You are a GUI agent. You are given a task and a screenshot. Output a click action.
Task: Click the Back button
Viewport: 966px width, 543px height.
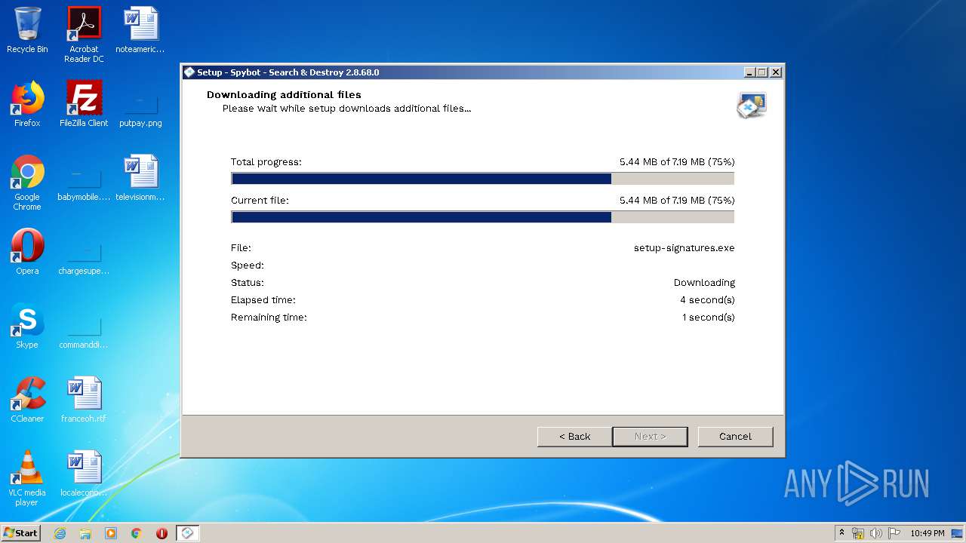pos(574,437)
